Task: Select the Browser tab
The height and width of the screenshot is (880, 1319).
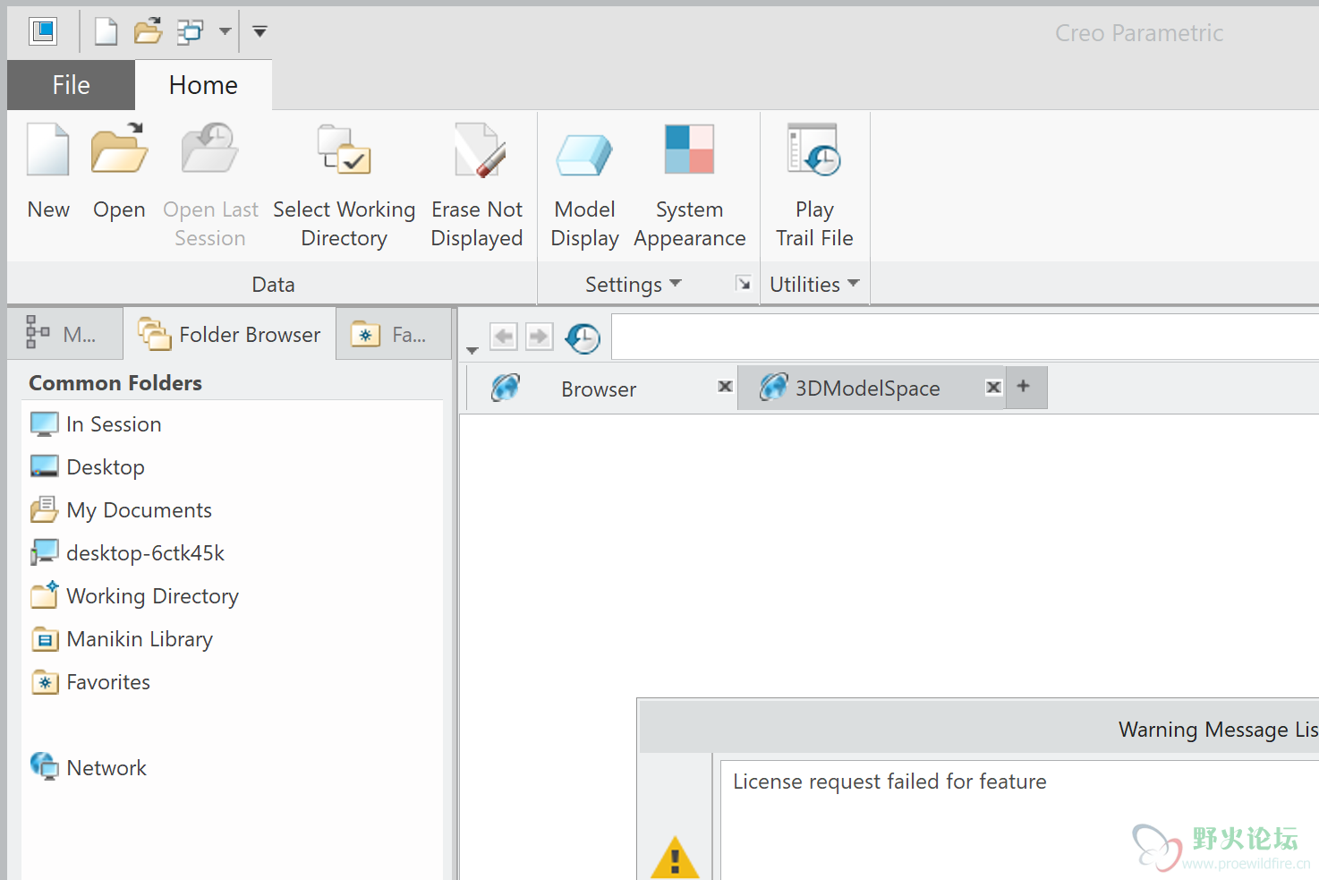Action: point(600,389)
